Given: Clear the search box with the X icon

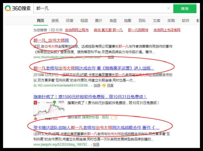Looking at the screenshot, I should tap(168, 8).
